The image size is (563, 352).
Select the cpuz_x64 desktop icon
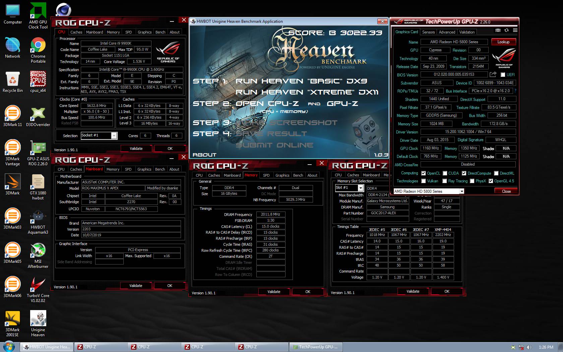pyautogui.click(x=38, y=82)
